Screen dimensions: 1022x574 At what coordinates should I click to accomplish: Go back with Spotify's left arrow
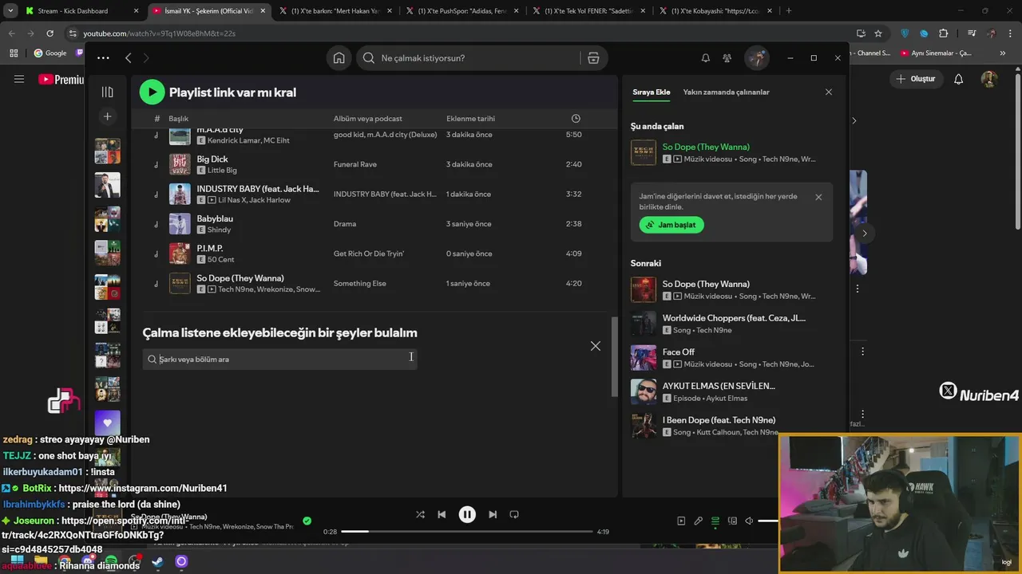click(x=128, y=58)
